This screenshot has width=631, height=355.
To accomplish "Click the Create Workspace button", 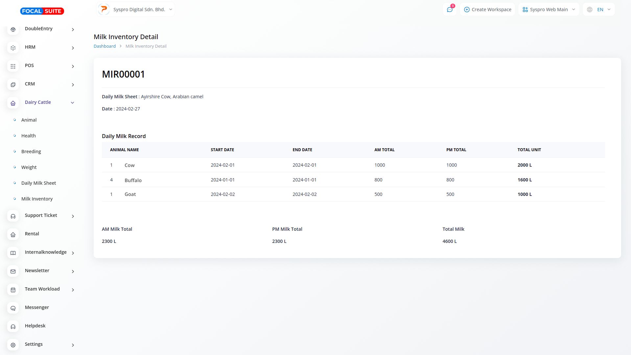I will point(487,10).
